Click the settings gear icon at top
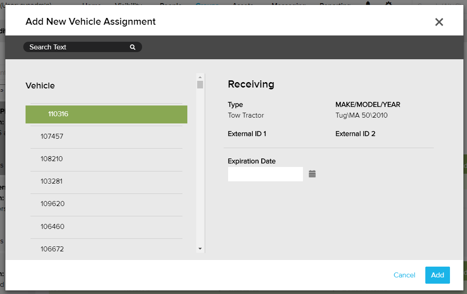The width and height of the screenshot is (467, 294). point(389,4)
